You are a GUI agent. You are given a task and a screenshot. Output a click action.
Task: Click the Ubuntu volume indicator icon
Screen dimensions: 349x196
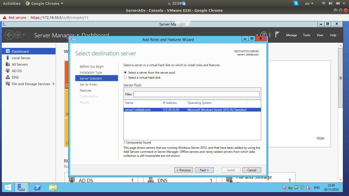[x=330, y=3]
